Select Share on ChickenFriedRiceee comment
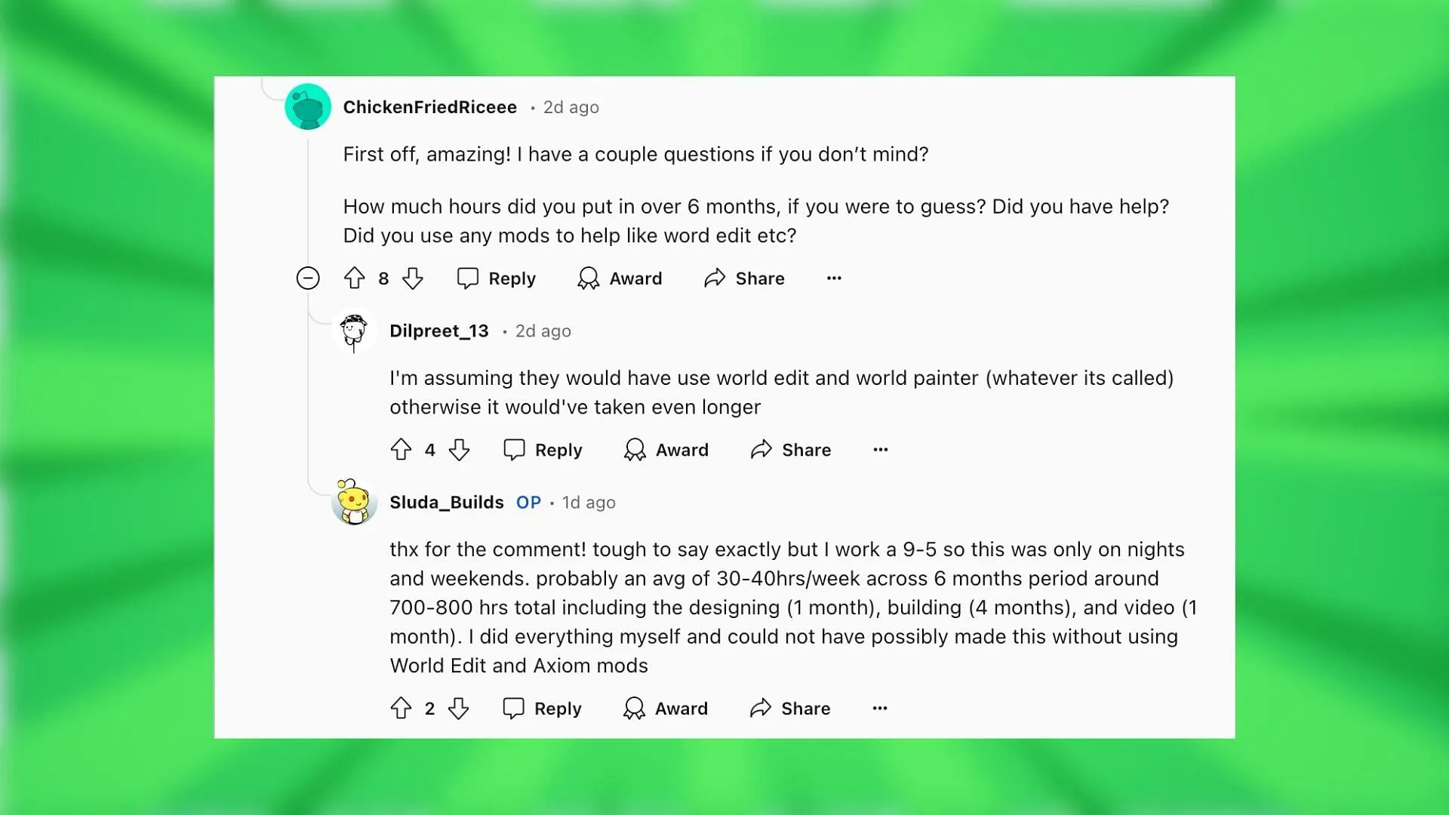 click(x=743, y=278)
